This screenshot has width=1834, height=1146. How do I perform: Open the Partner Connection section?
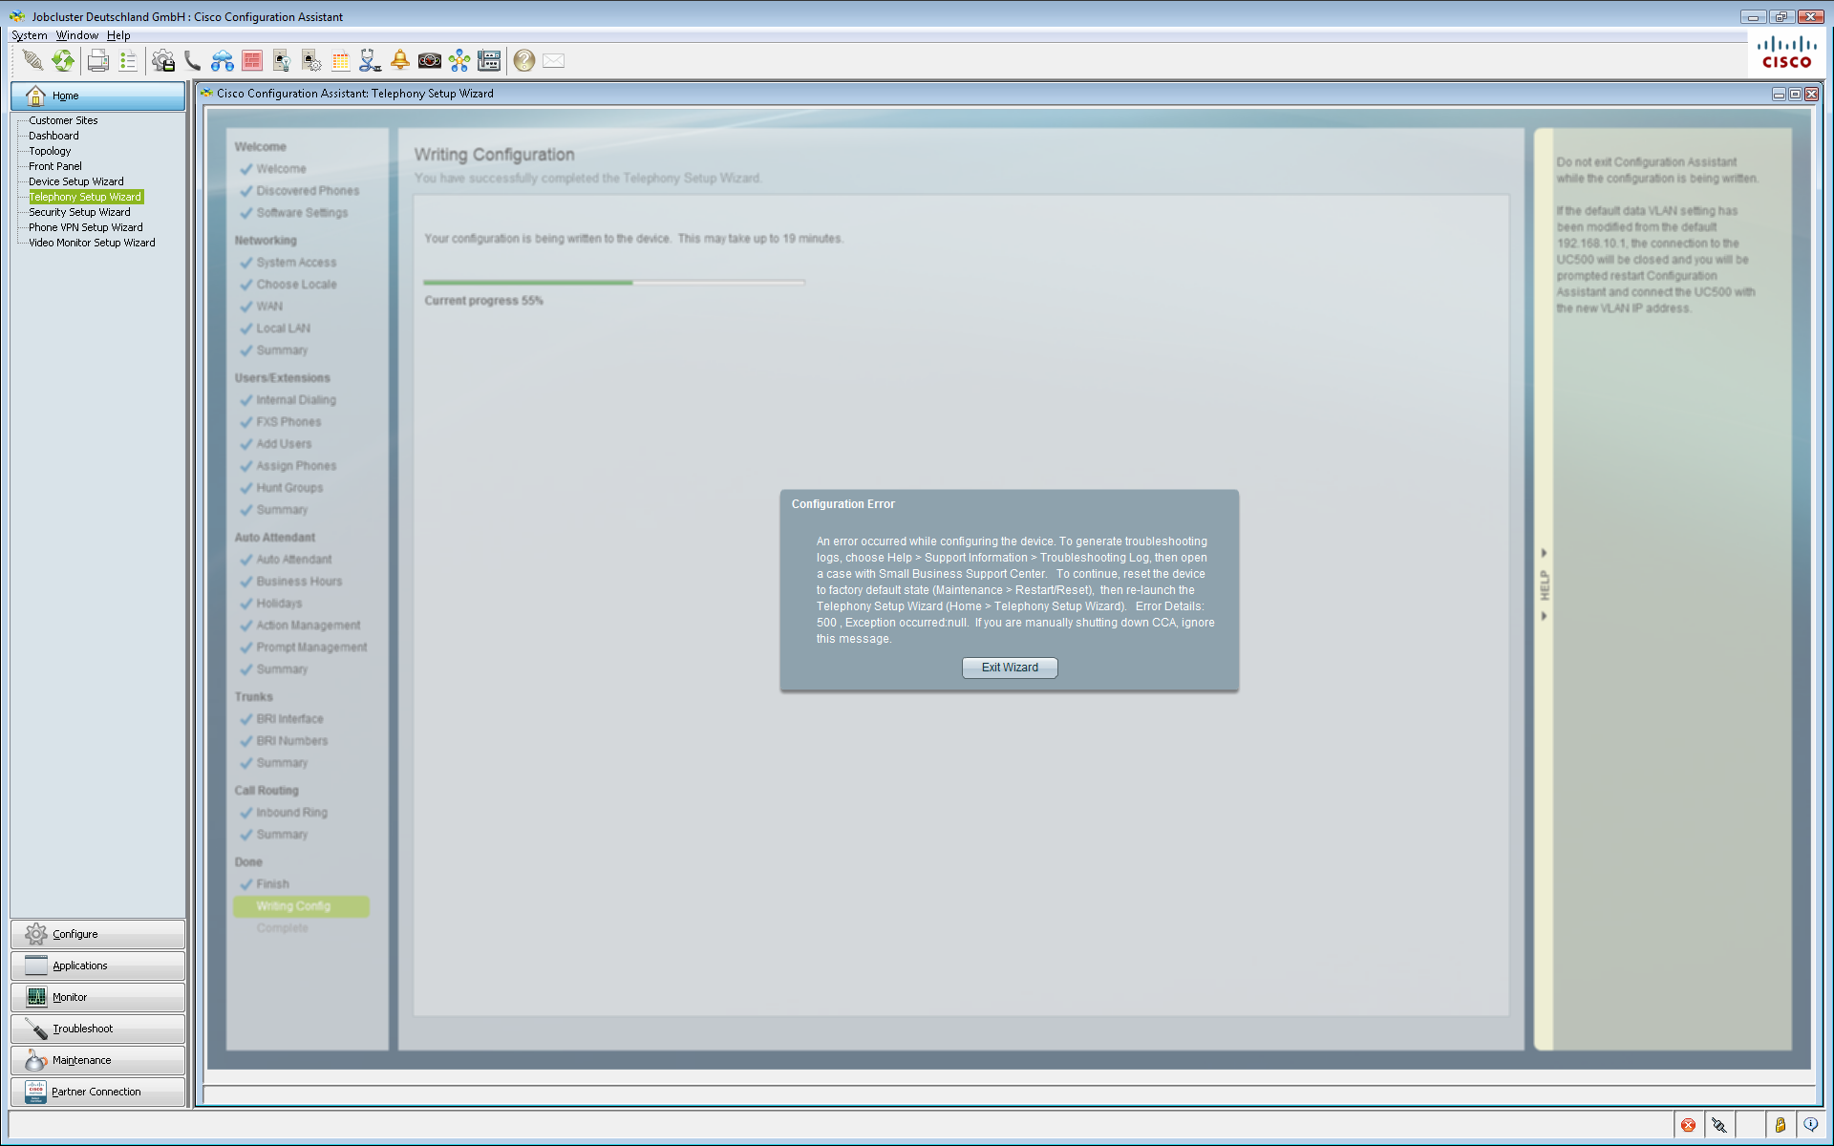pyautogui.click(x=97, y=1092)
